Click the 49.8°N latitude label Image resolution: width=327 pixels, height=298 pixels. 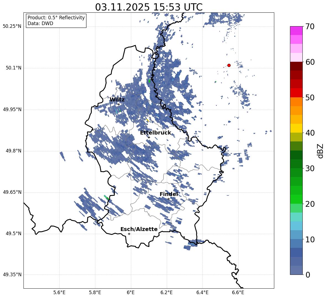pos(13,151)
